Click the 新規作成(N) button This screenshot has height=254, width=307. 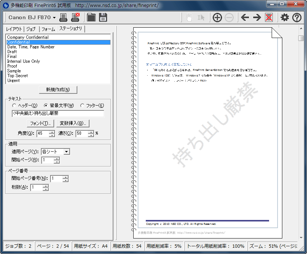point(58,90)
